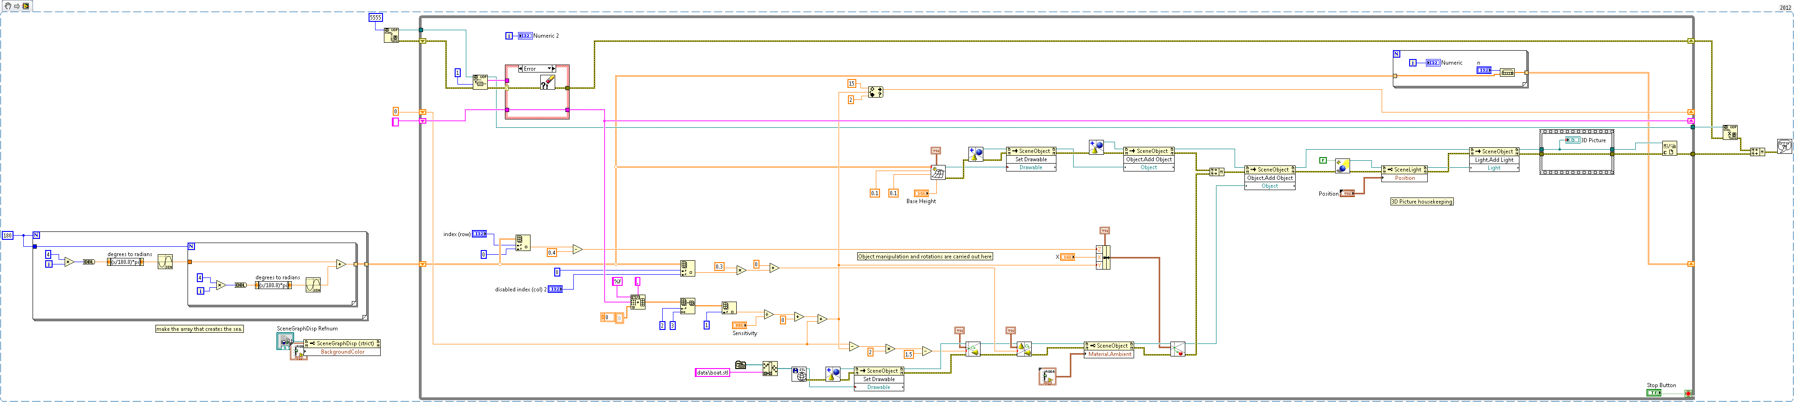1794x402 pixels.
Task: Click 'make the array that creates the sea.' comment
Action: point(199,329)
